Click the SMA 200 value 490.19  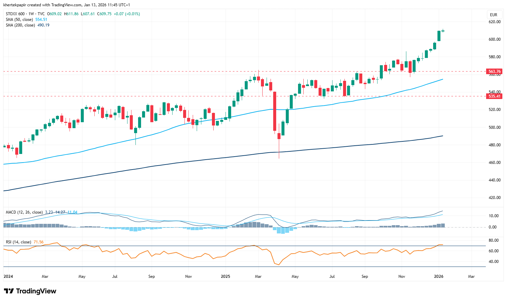[43, 25]
